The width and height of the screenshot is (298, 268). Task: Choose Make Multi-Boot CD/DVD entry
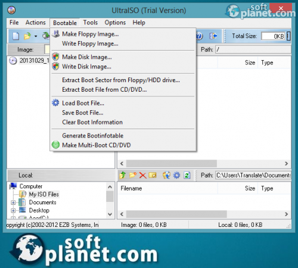click(x=123, y=145)
